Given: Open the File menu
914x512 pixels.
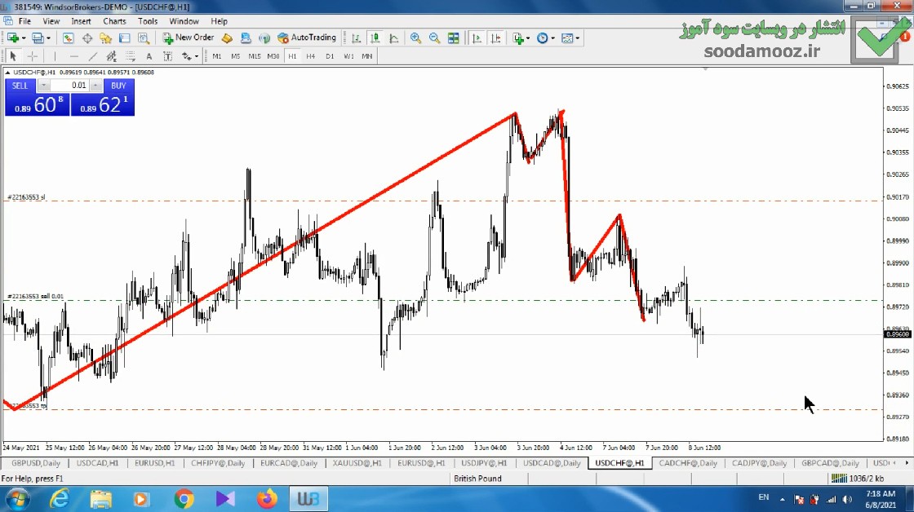Looking at the screenshot, I should point(25,21).
